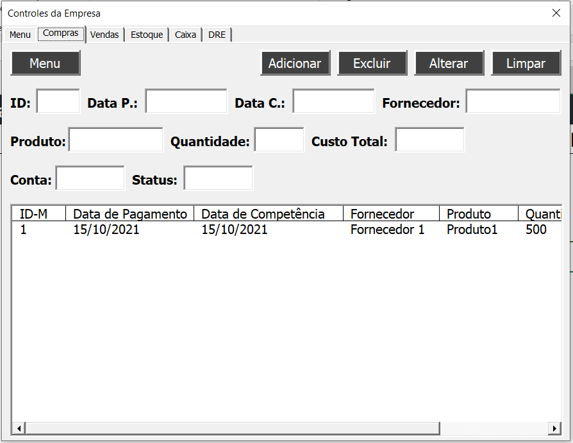This screenshot has height=443, width=573.
Task: Click the Limpar button
Action: (x=526, y=63)
